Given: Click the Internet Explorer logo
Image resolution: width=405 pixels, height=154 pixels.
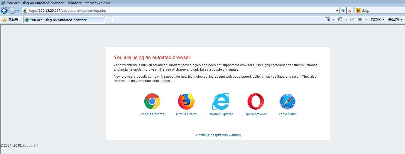Looking at the screenshot, I should (221, 101).
